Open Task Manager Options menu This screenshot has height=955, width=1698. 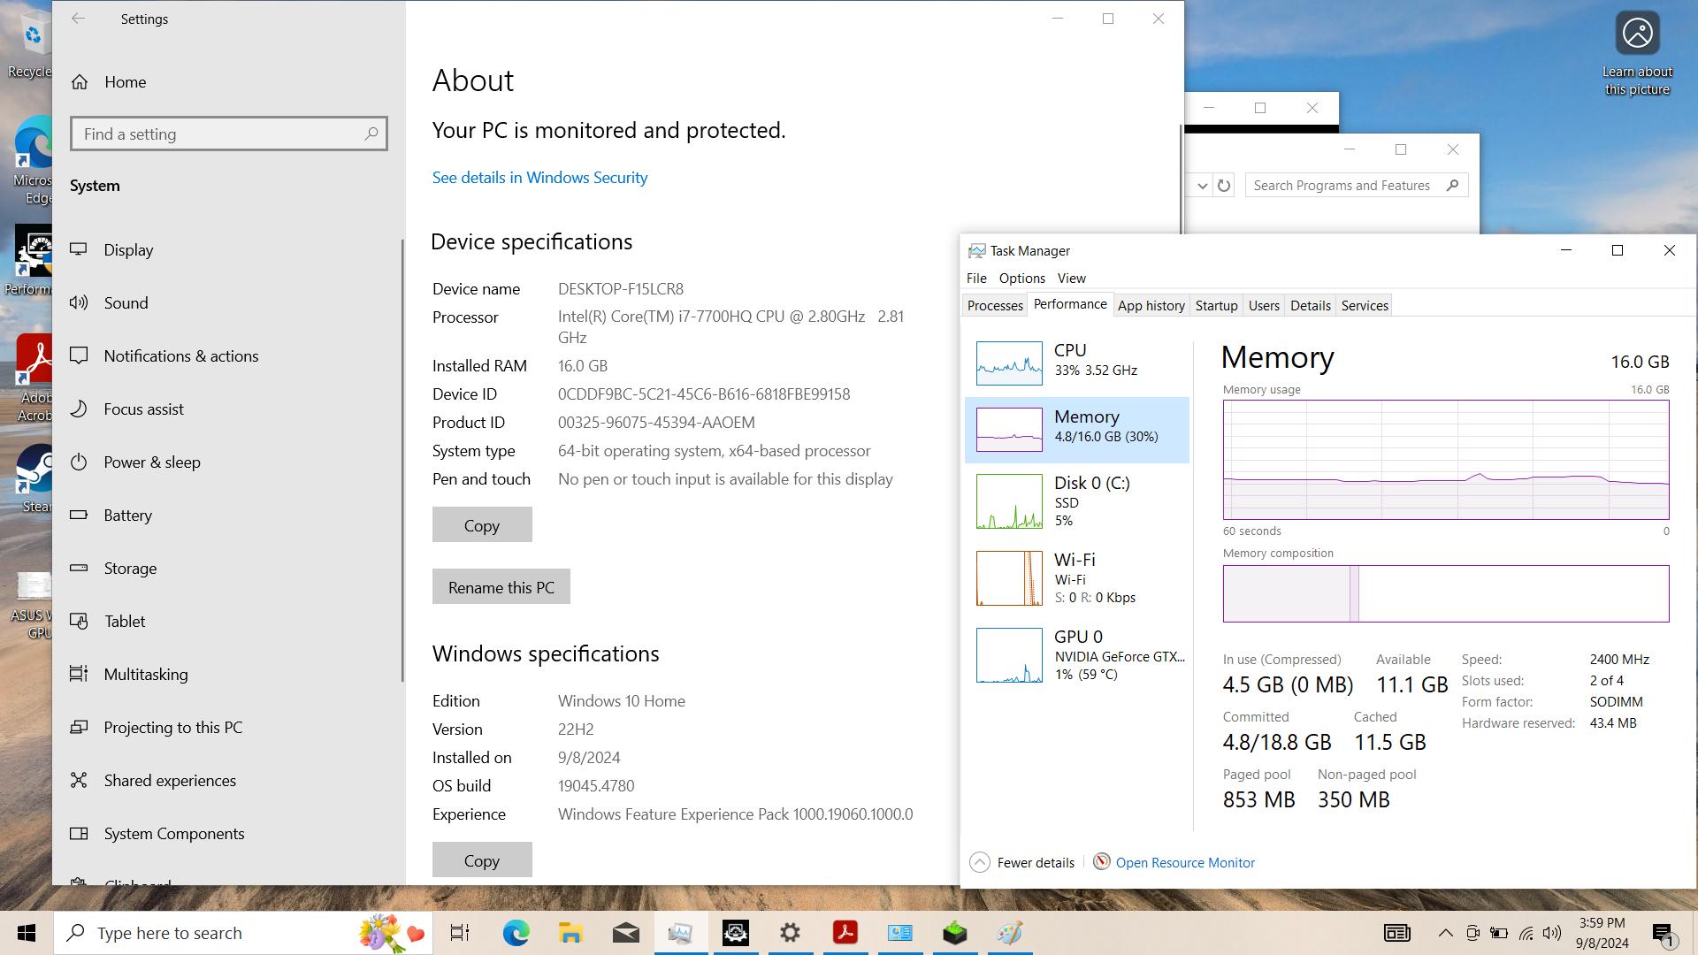[1021, 279]
